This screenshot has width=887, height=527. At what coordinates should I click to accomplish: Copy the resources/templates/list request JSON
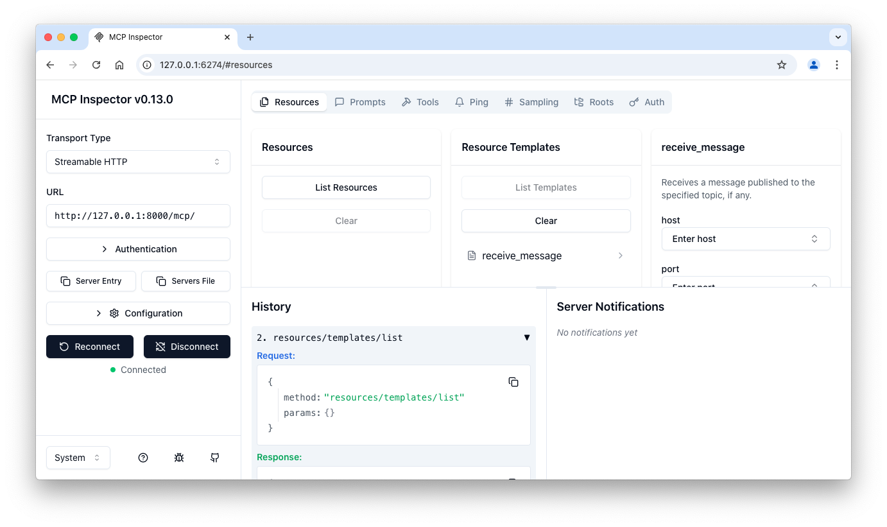[x=513, y=382]
